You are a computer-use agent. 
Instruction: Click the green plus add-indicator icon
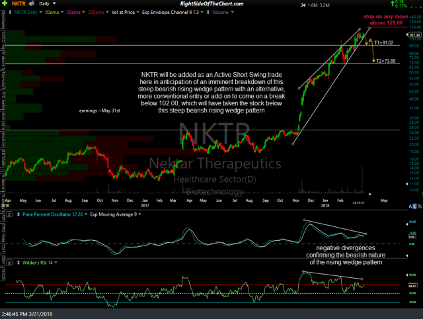point(5,3)
